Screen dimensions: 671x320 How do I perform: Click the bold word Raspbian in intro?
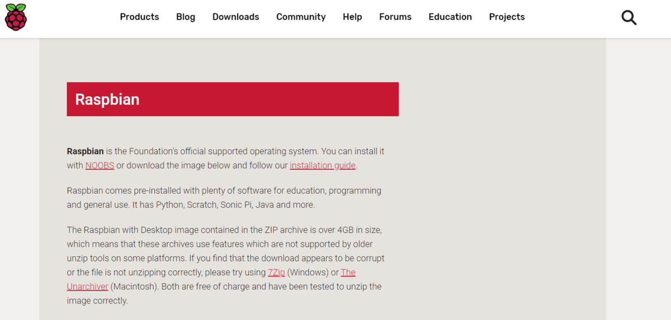coord(85,151)
